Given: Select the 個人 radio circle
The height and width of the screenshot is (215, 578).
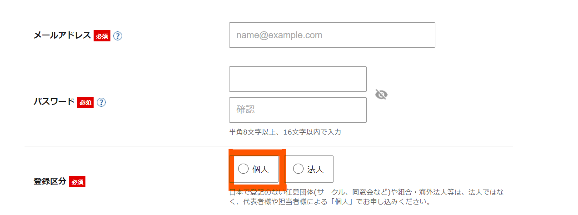Looking at the screenshot, I should 244,169.
